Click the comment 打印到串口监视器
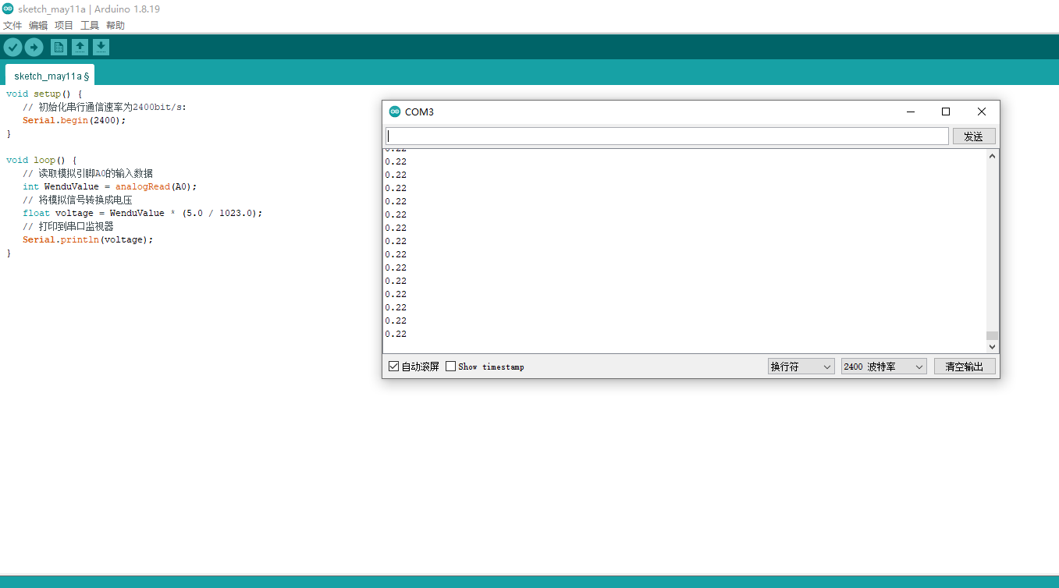 pos(69,227)
